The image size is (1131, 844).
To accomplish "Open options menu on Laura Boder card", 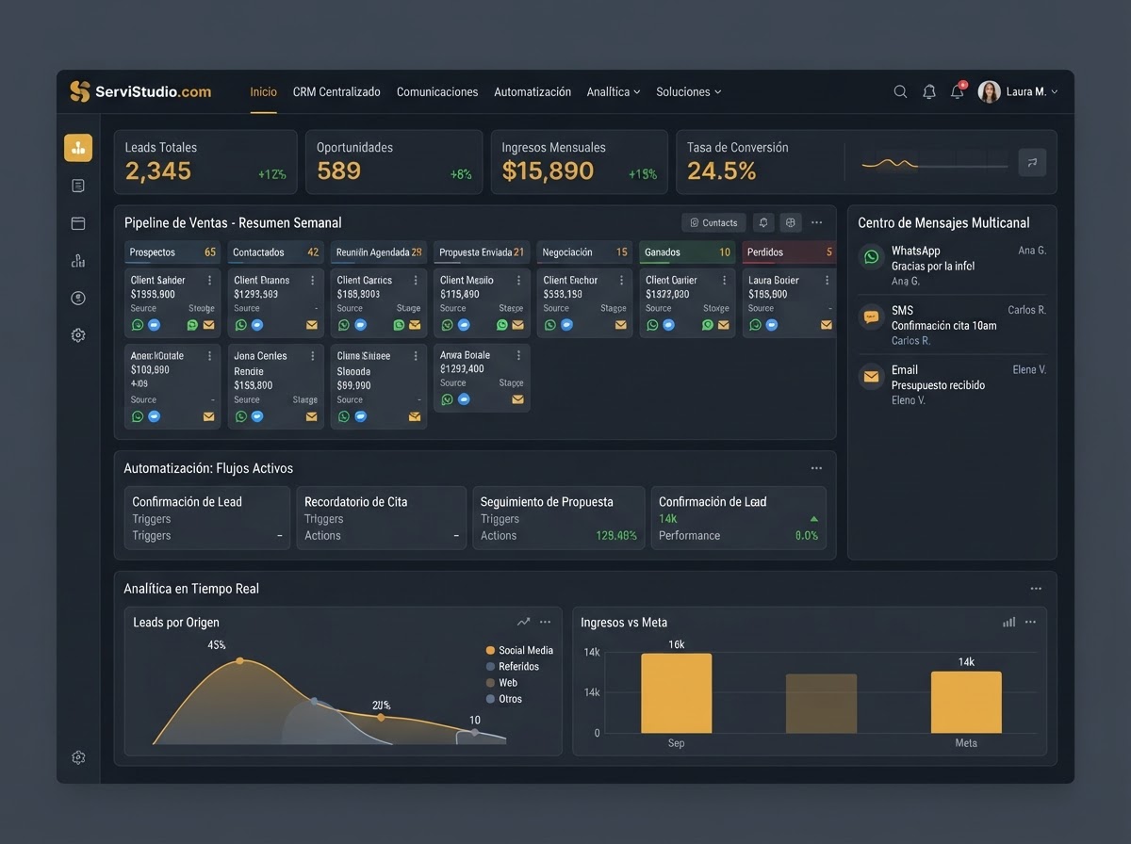I will click(x=827, y=280).
